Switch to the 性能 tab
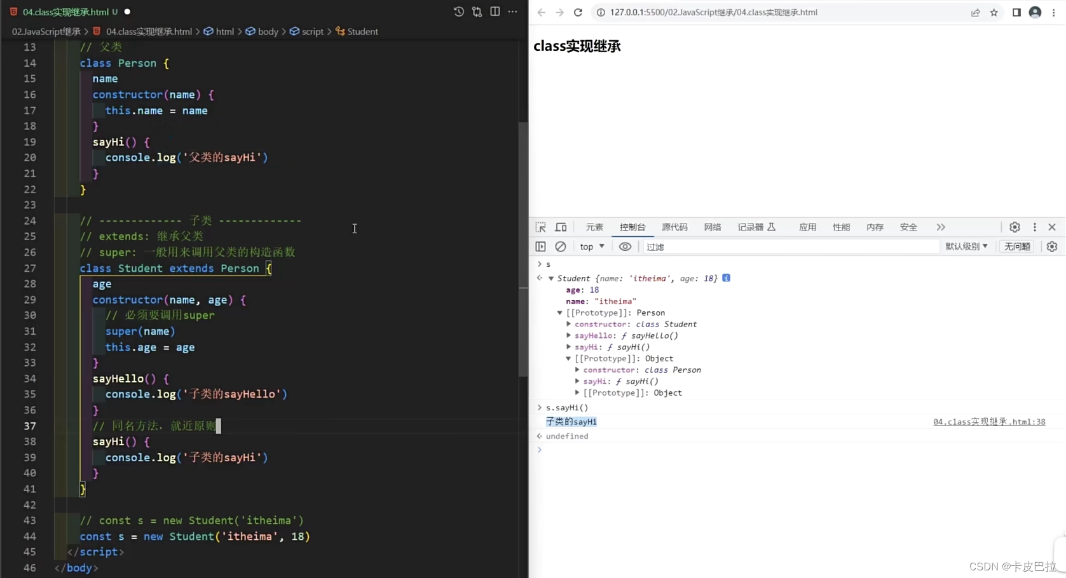Screen dimensions: 1066x578 [x=841, y=227]
